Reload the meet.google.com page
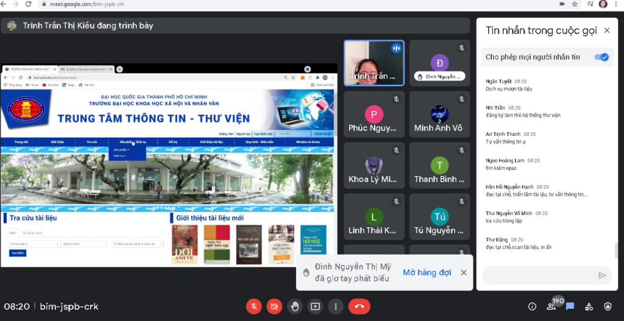This screenshot has width=624, height=321. point(28,4)
